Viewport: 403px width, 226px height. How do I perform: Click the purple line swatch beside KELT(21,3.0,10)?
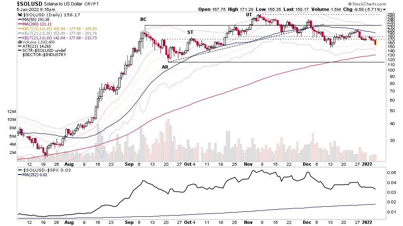tap(20, 38)
